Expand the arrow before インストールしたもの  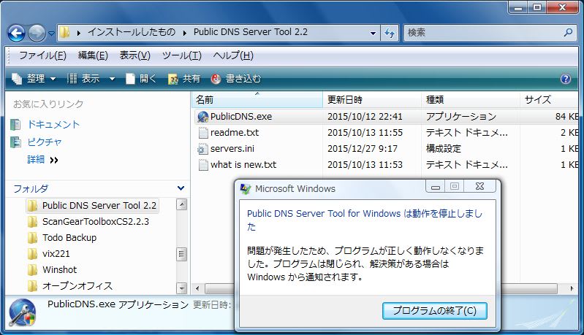[79, 33]
